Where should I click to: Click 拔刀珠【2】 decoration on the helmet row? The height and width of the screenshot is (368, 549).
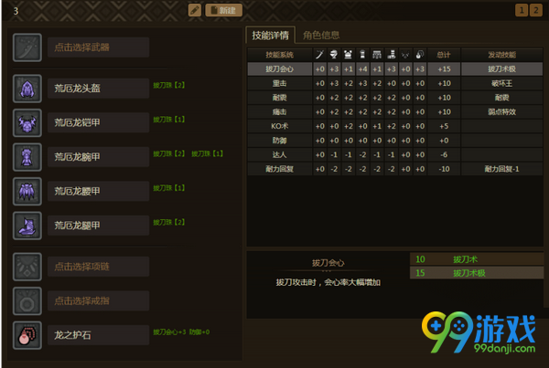click(x=168, y=85)
